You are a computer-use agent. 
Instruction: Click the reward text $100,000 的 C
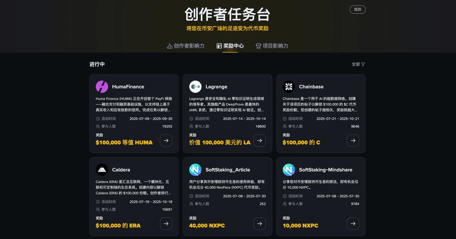[301, 143]
